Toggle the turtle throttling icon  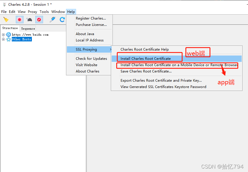pyautogui.click(x=29, y=20)
